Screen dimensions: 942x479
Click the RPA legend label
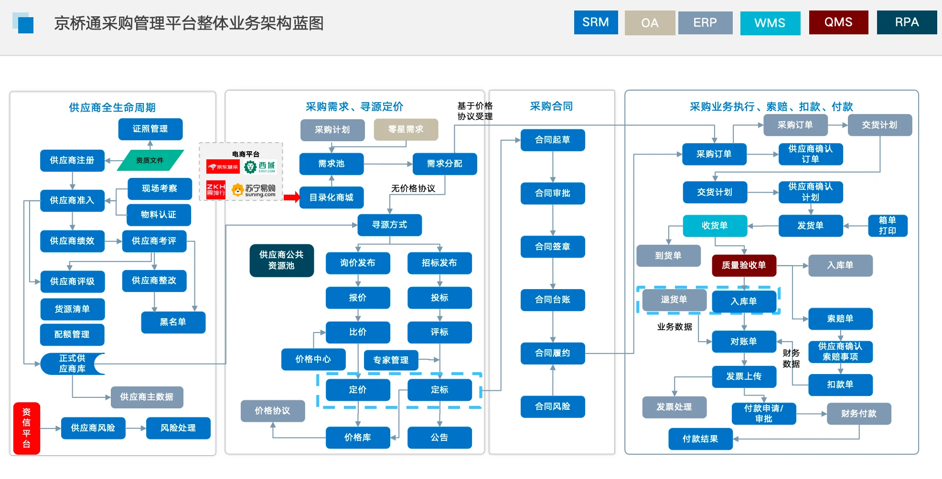[x=906, y=22]
